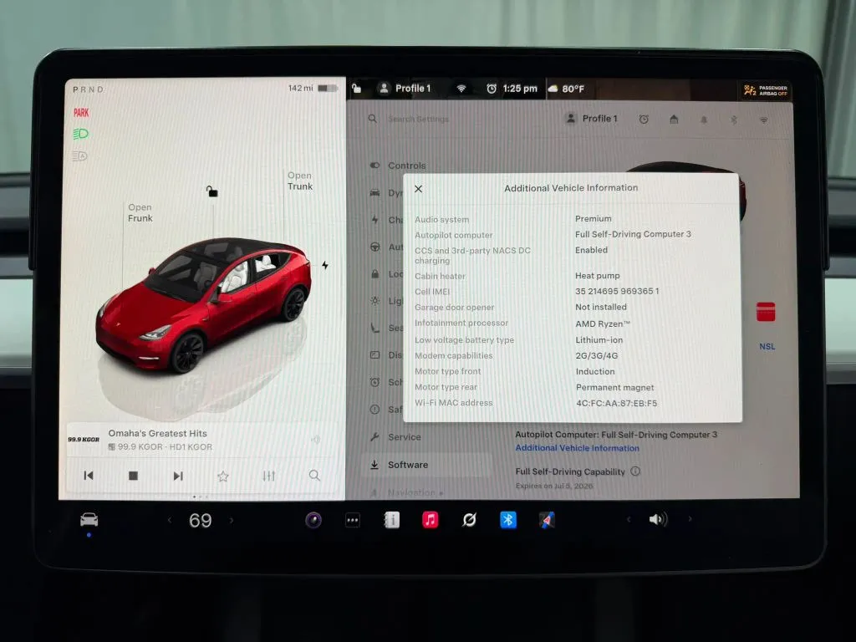
Task: Close the Additional Vehicle Information dialog
Action: (418, 189)
